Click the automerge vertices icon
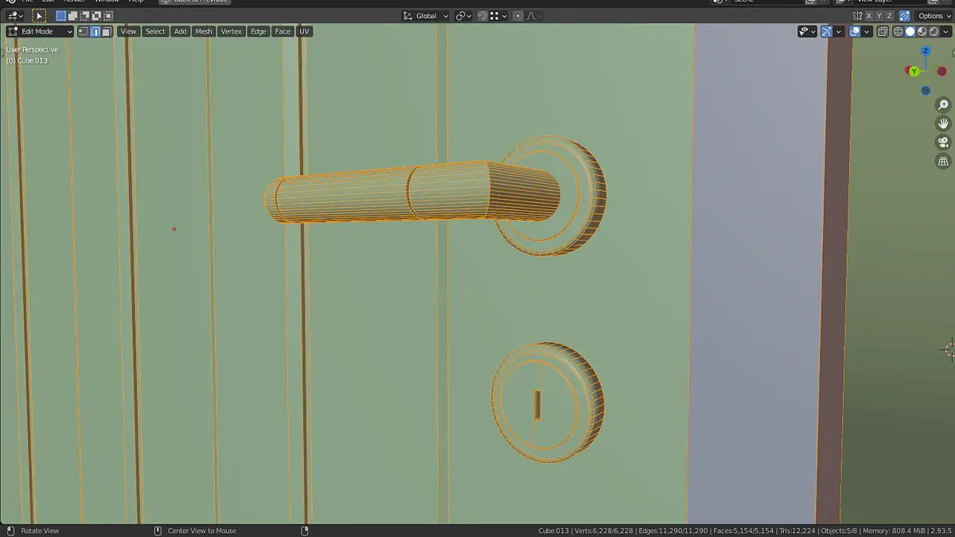The width and height of the screenshot is (955, 537). pos(904,16)
